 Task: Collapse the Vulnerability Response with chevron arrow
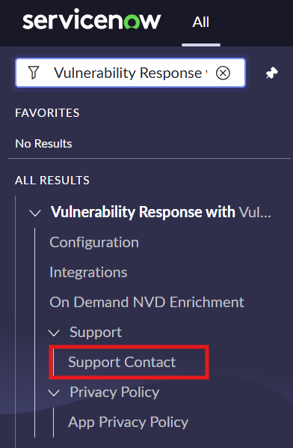pyautogui.click(x=35, y=213)
